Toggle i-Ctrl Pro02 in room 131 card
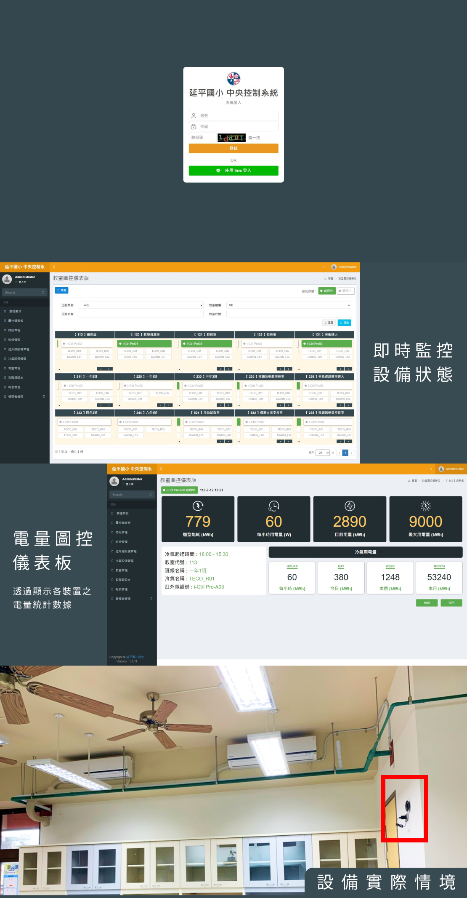Image resolution: width=467 pixels, height=898 pixels. [326, 344]
